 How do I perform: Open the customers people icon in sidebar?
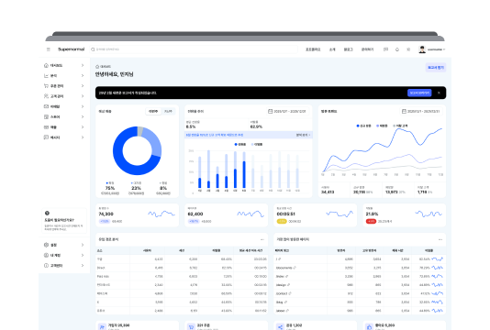point(46,96)
